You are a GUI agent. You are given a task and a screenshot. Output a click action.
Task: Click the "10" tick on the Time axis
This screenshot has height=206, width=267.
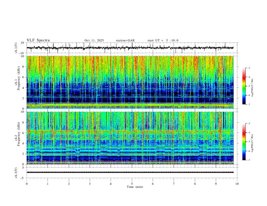[x=237, y=184]
